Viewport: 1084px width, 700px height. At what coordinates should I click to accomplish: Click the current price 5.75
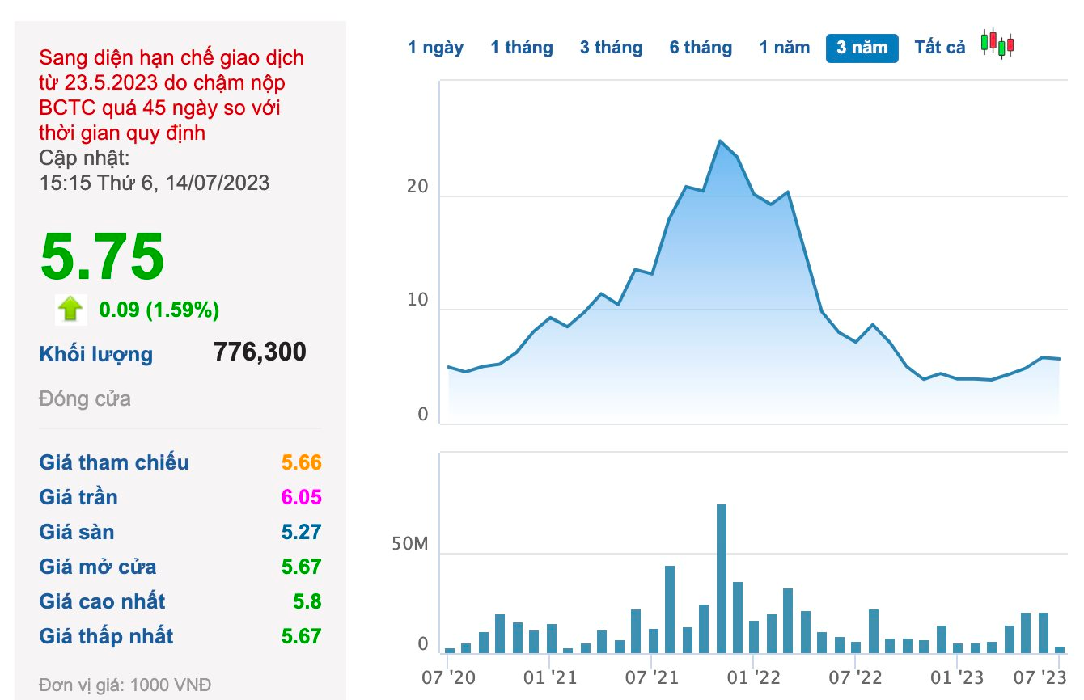click(x=102, y=256)
